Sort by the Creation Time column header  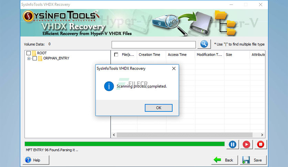151,55
